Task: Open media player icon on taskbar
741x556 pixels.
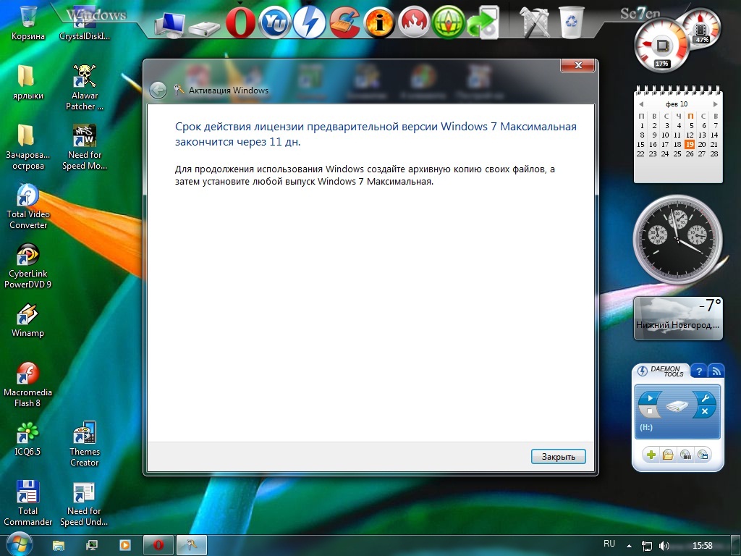Action: 124,545
